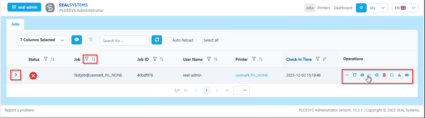The image size is (425, 118).
Task: Open filter for Status column
Action: (x=46, y=59)
